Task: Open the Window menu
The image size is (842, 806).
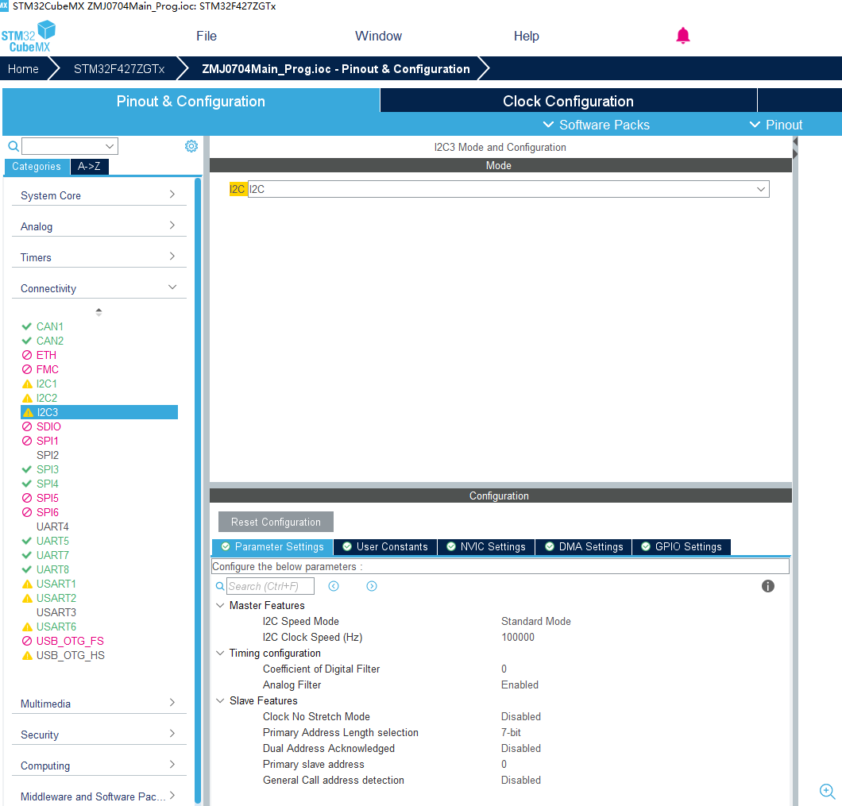Action: click(x=379, y=36)
